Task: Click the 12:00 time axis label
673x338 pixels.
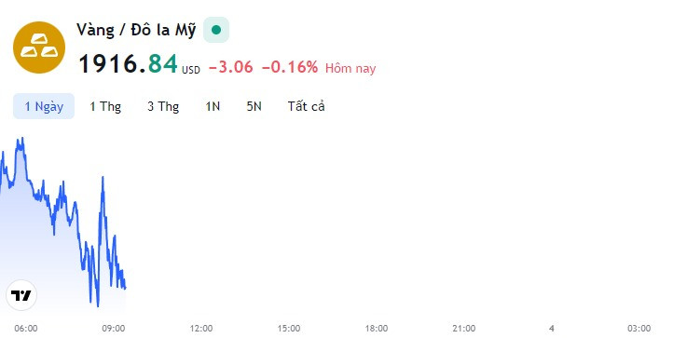Action: (201, 329)
